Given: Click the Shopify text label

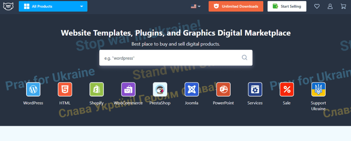Looking at the screenshot, I should point(96,103).
